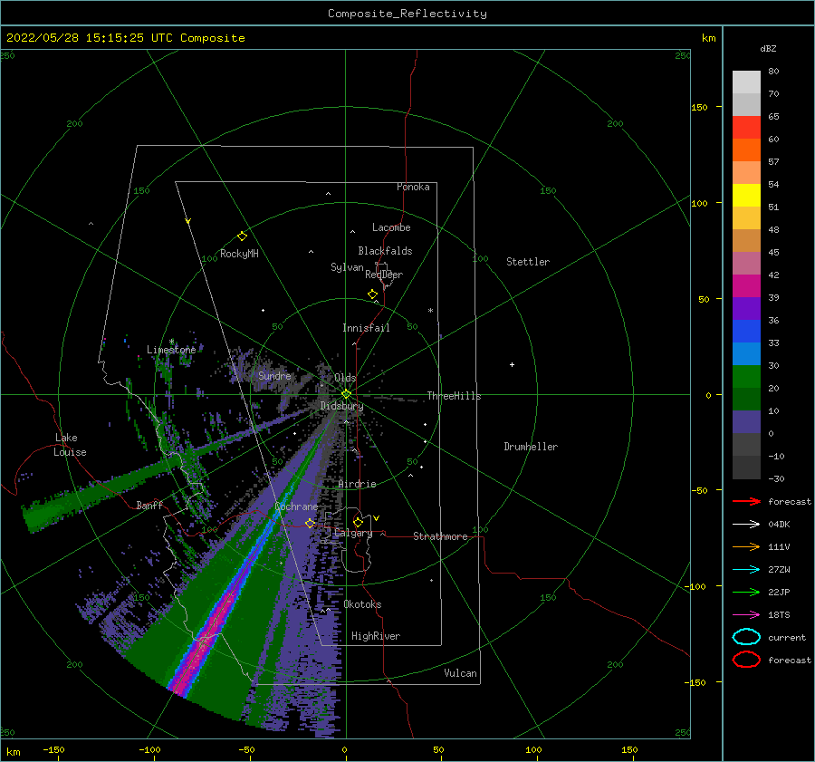815x762 pixels.
Task: Click the Banff label
Action: [x=149, y=505]
